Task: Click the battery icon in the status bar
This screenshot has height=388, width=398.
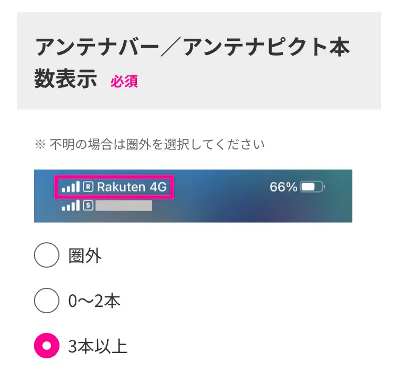Action: click(x=313, y=187)
